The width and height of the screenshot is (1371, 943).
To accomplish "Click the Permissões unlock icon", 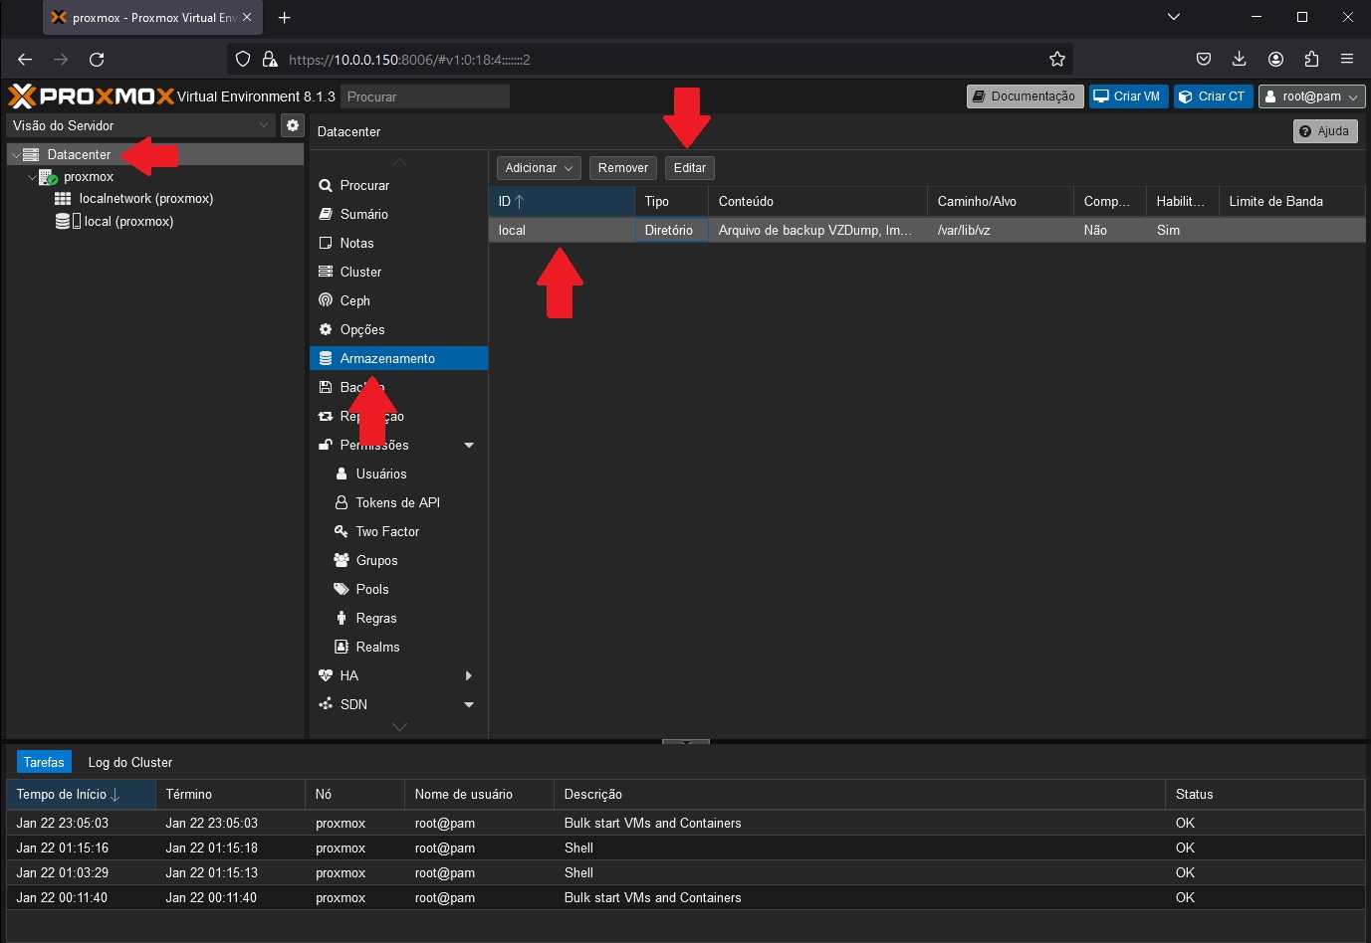I will coord(326,445).
